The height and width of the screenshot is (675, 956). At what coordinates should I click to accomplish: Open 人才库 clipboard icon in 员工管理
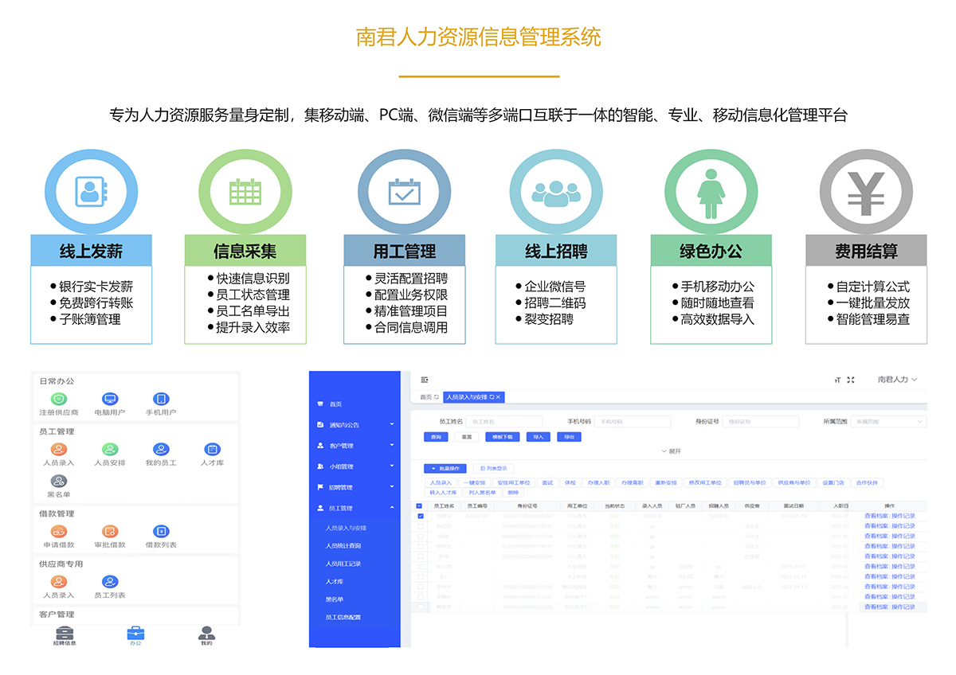coord(212,450)
